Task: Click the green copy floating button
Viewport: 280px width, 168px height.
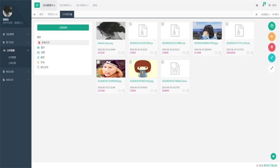Action: point(272,26)
